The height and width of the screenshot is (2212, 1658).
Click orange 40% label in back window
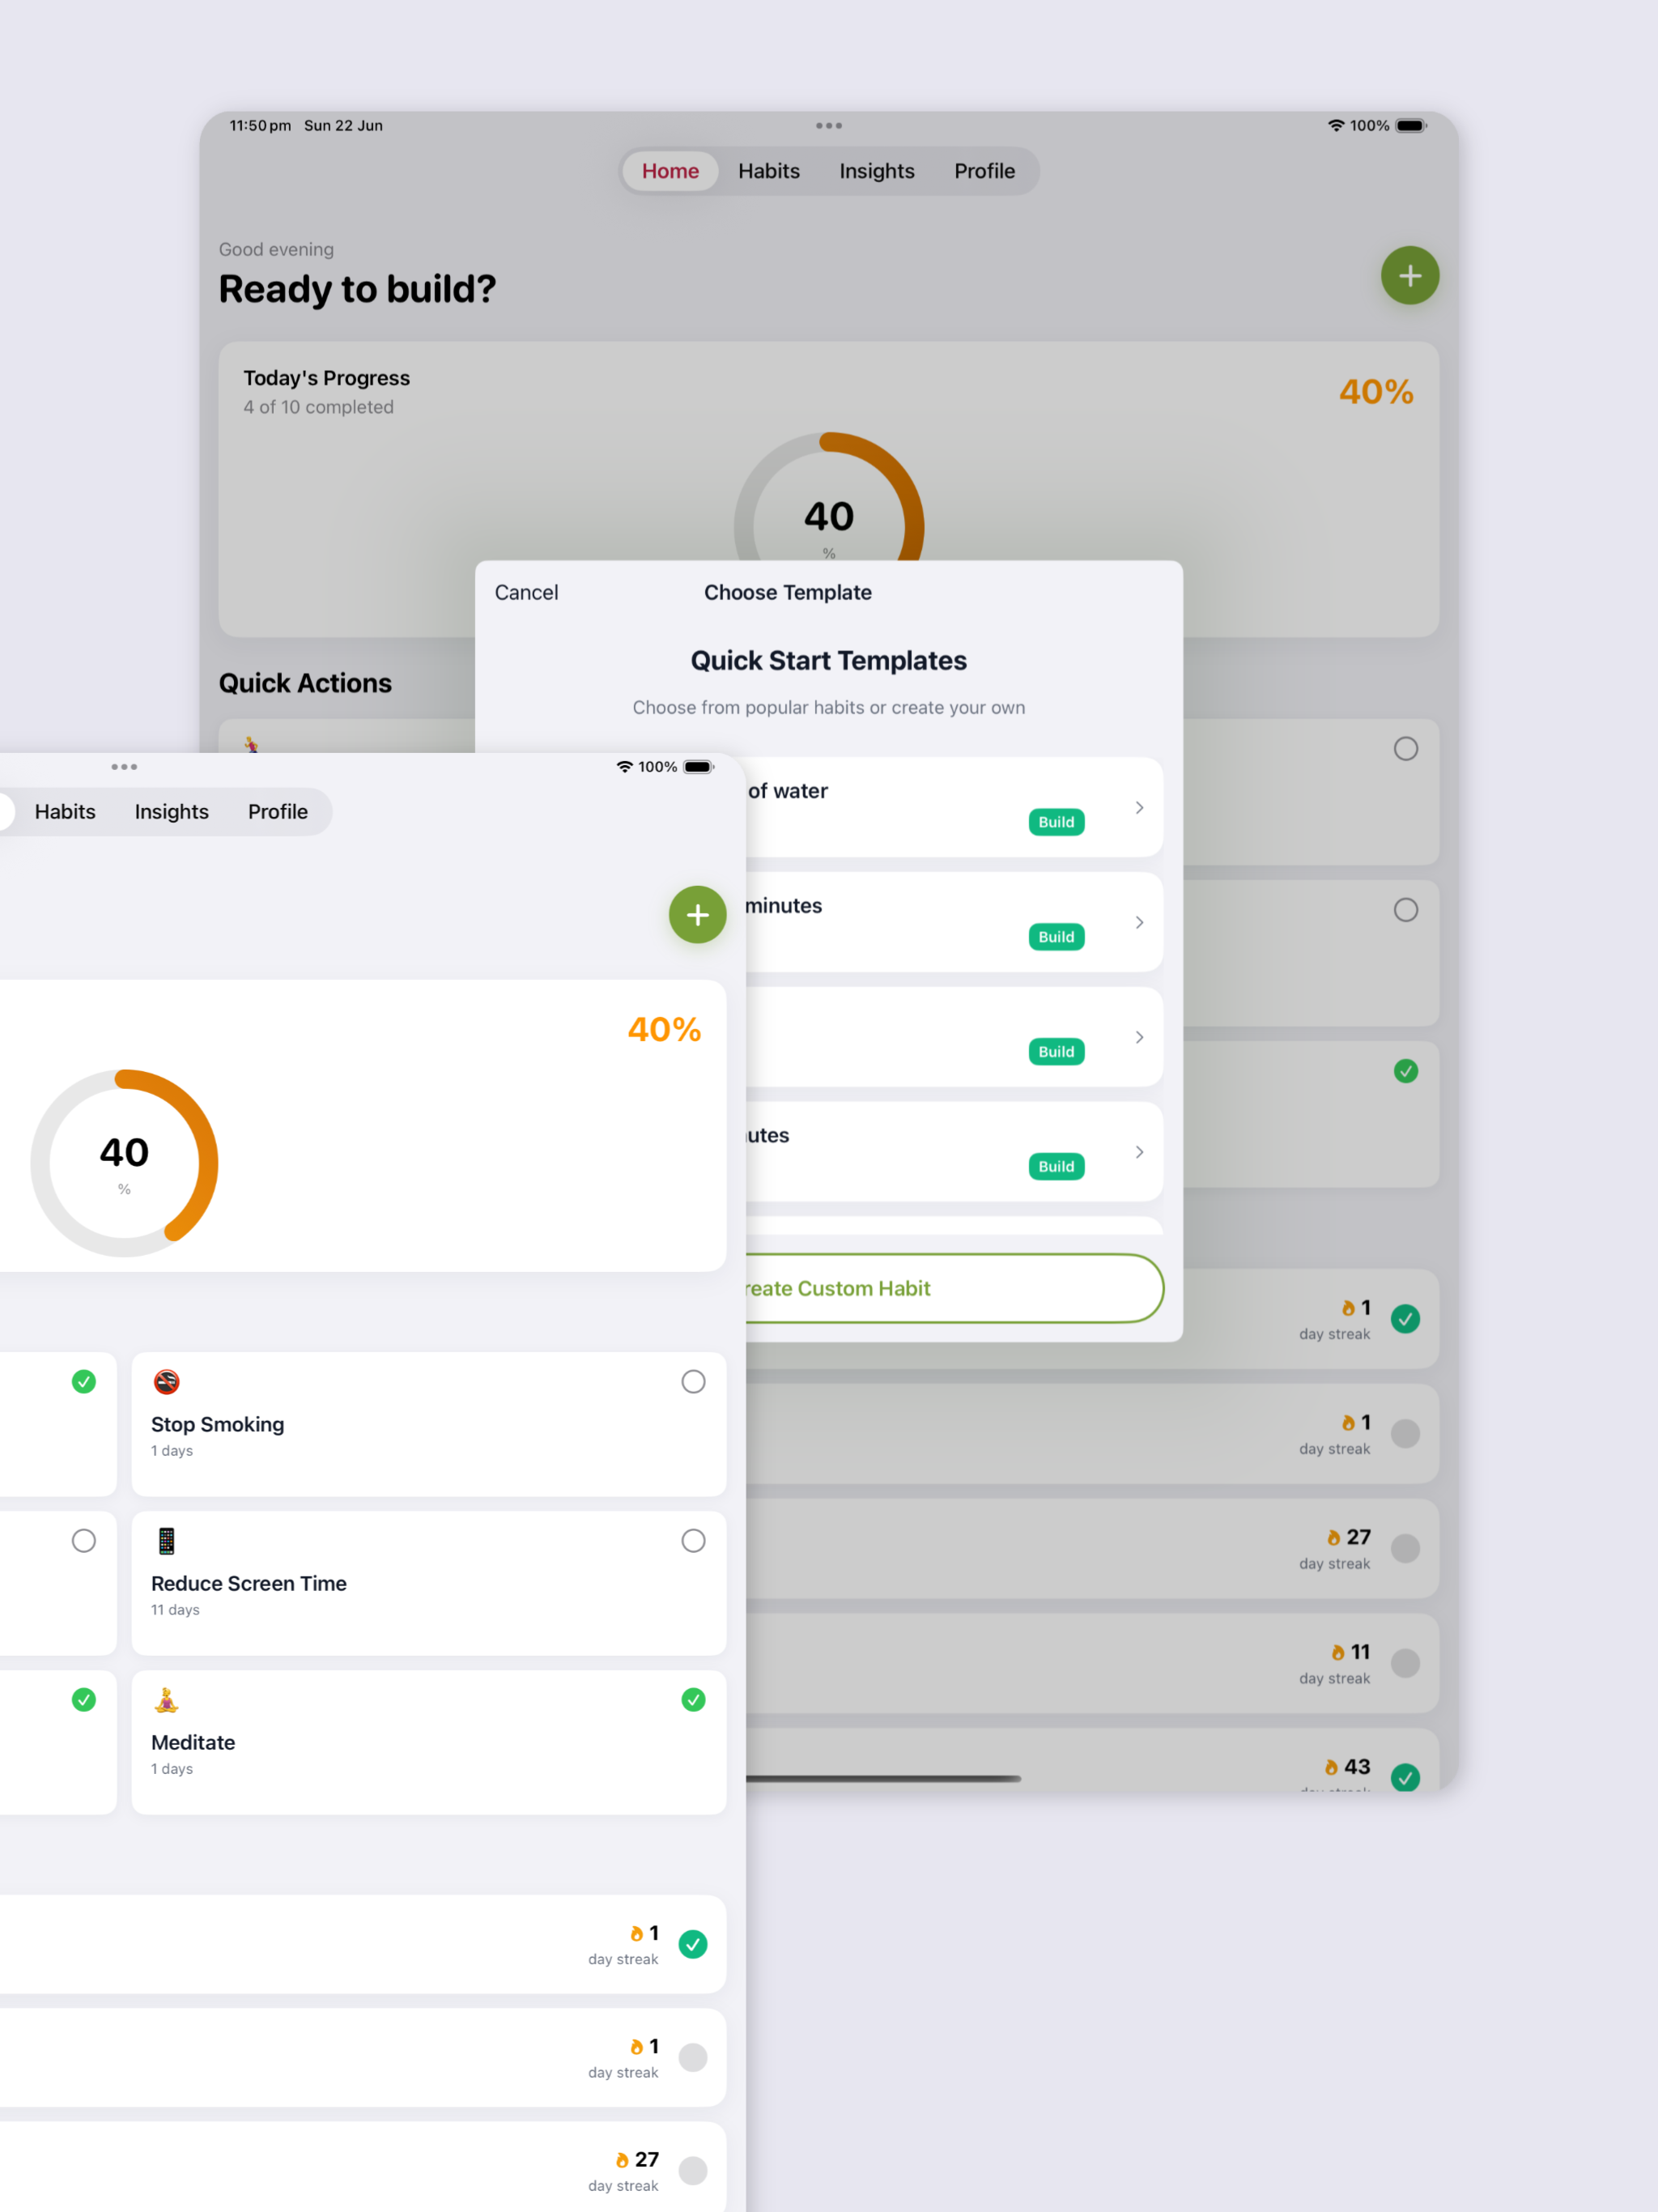point(1376,392)
